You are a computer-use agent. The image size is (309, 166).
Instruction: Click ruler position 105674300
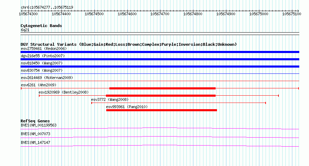(28, 14)
